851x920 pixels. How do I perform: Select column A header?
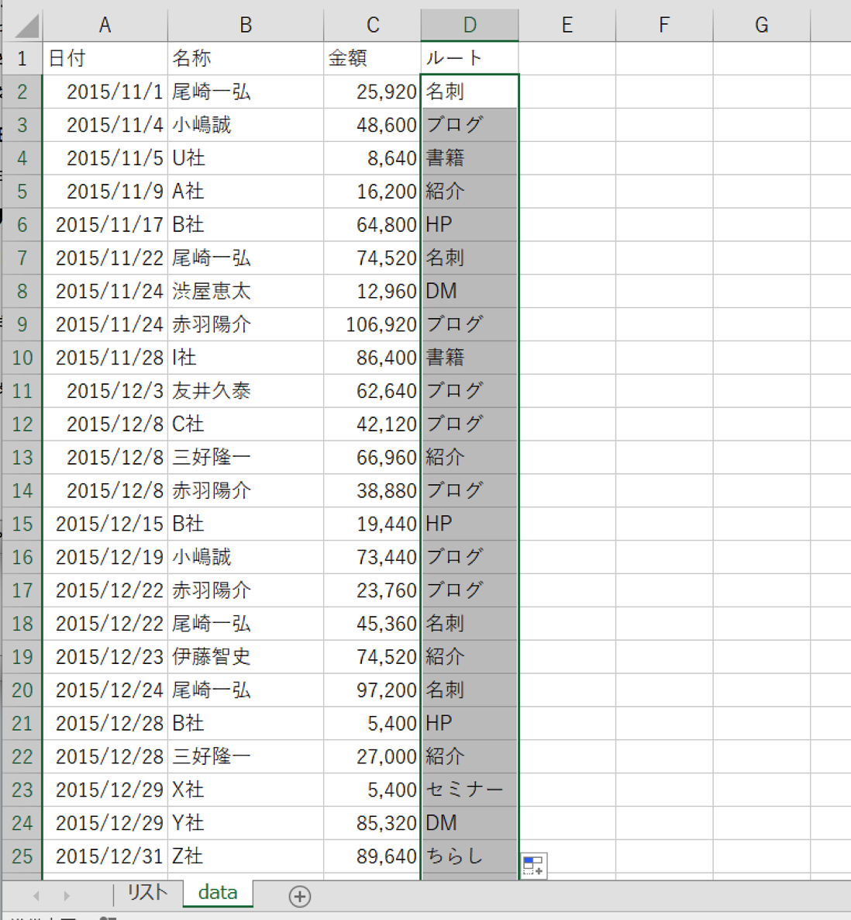coord(105,26)
